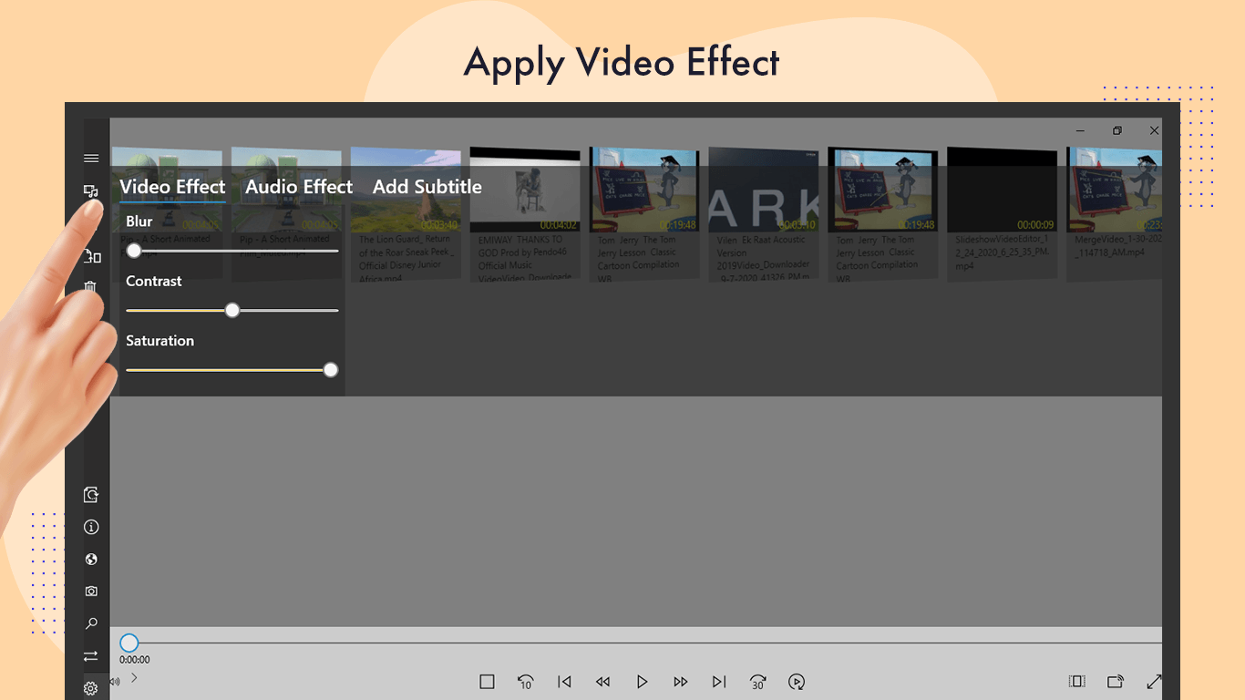Click the fast rewind button
This screenshot has height=700, width=1245.
[x=602, y=682]
